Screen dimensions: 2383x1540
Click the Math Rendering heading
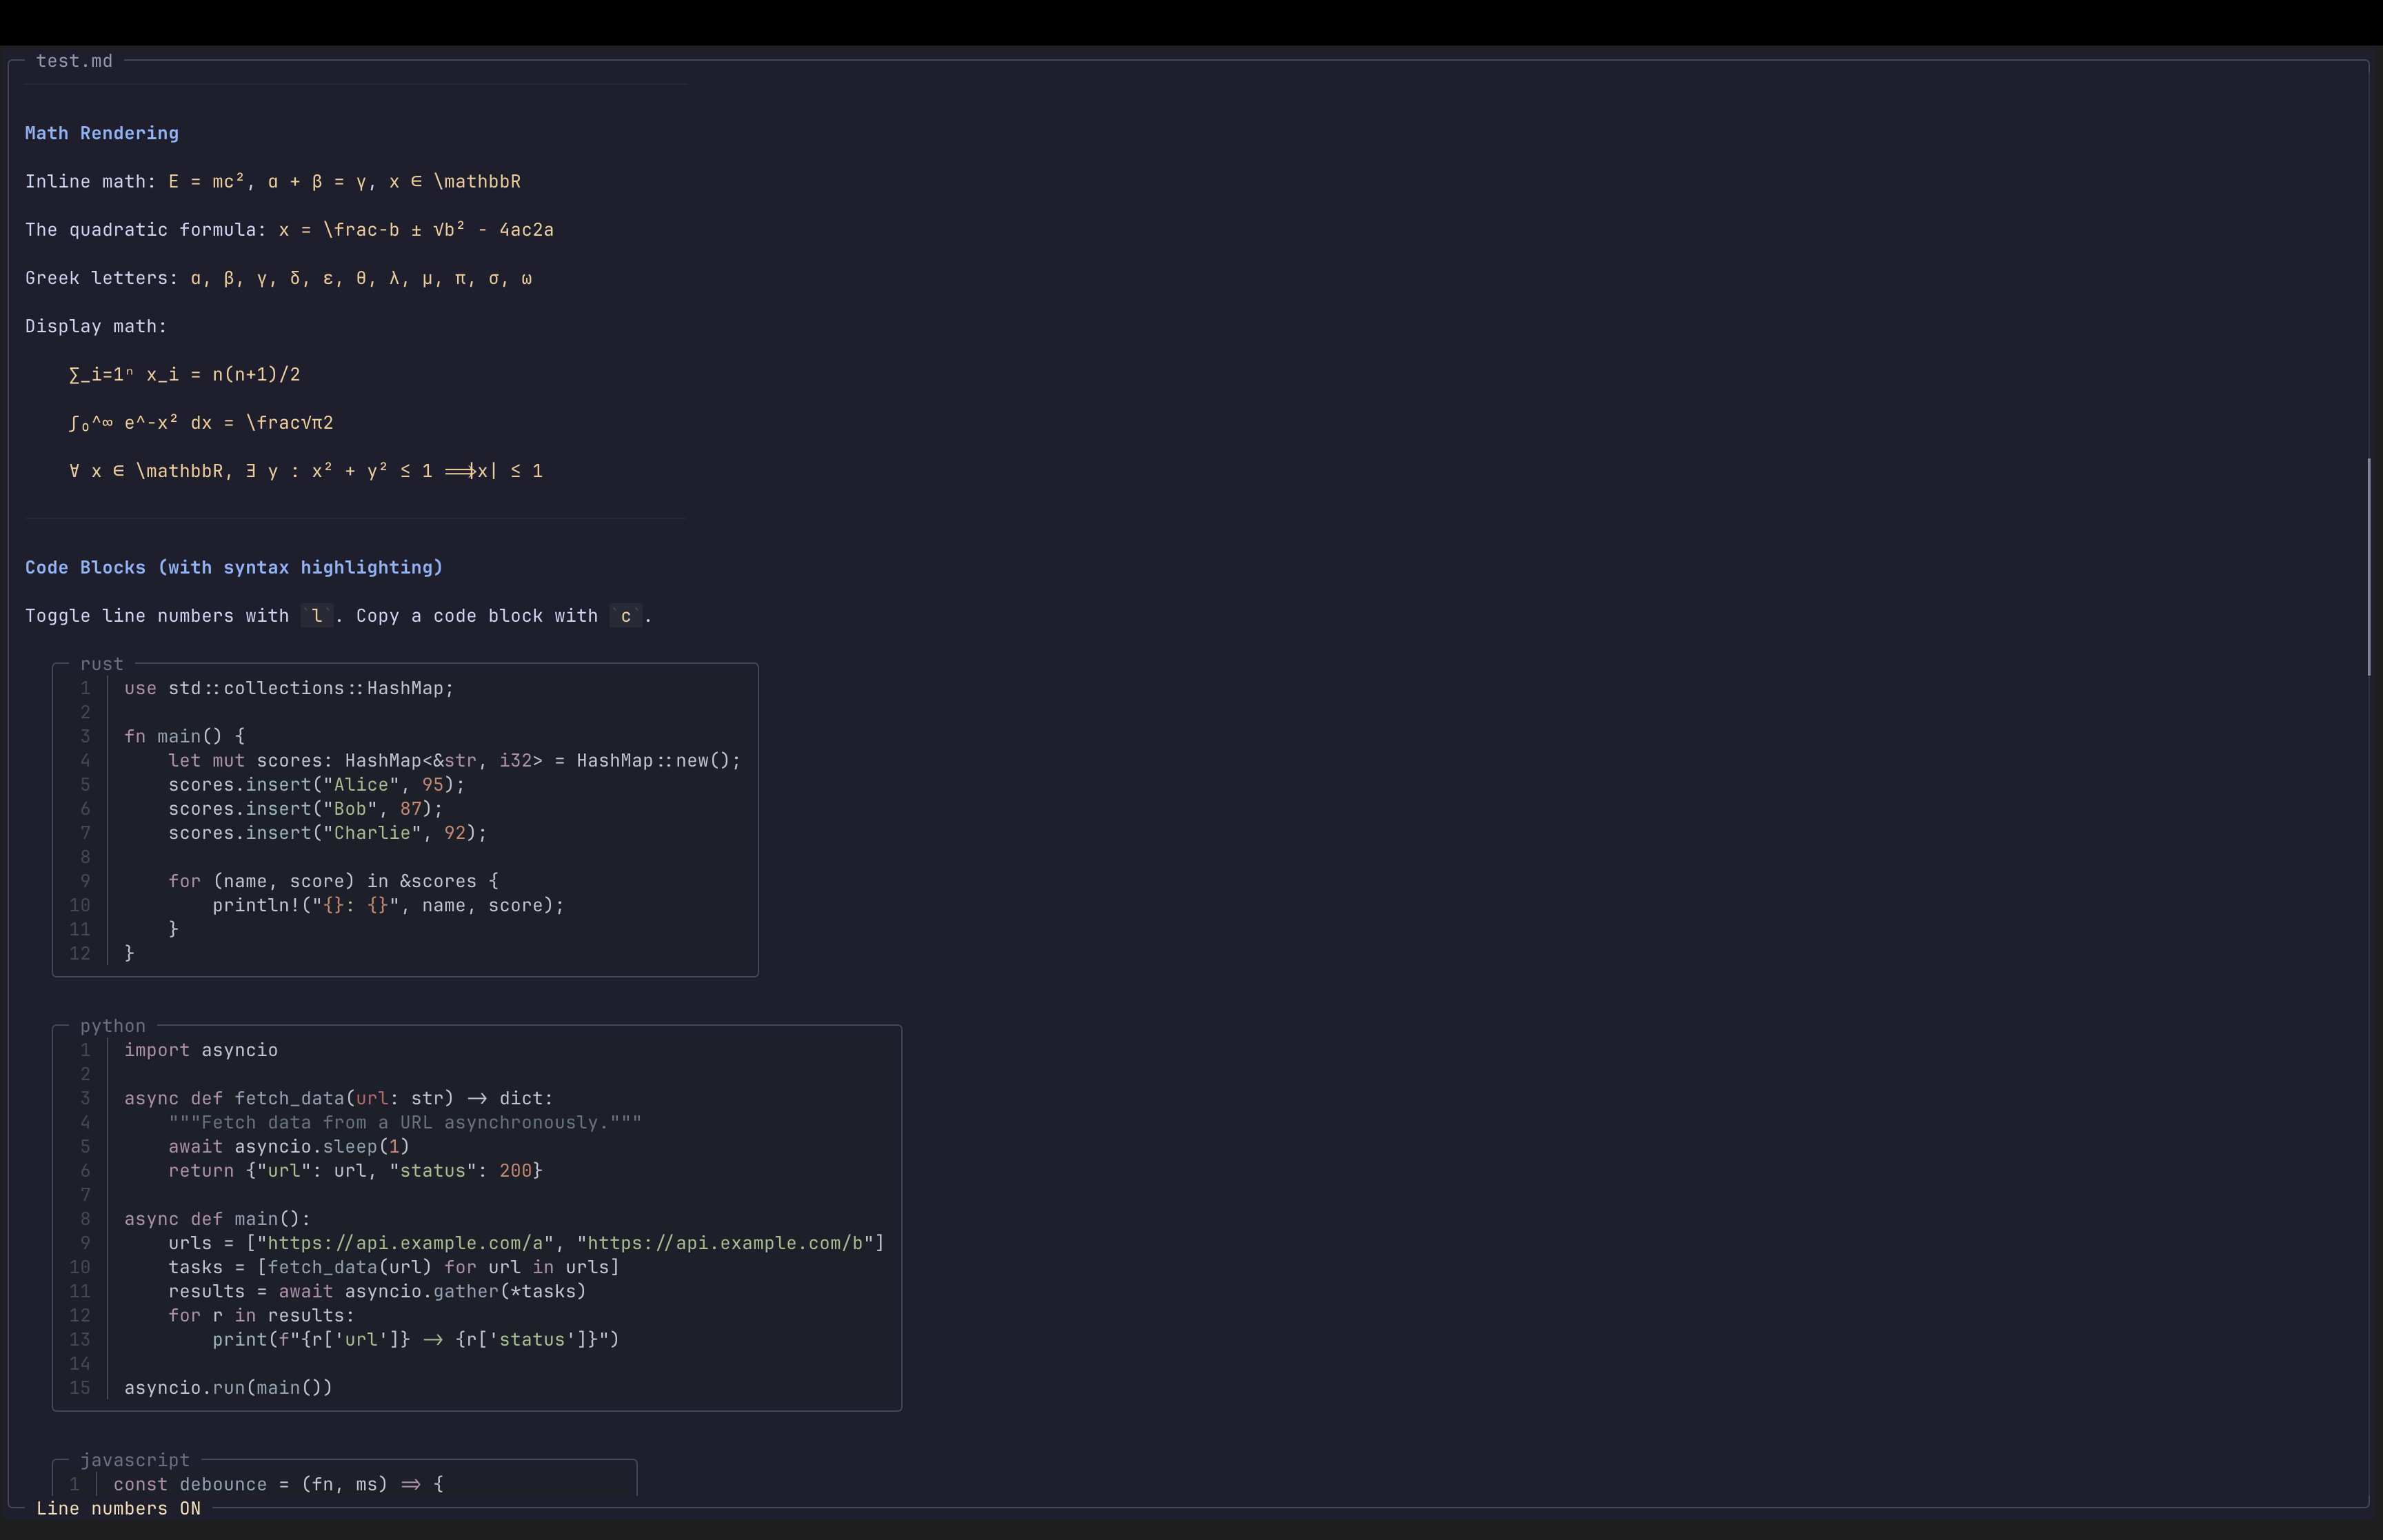(102, 133)
